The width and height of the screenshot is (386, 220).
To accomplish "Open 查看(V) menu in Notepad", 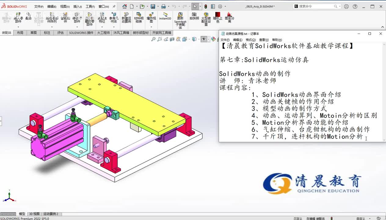I will (264, 40).
